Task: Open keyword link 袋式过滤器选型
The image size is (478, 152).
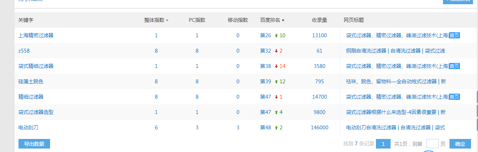Action: pos(36,112)
